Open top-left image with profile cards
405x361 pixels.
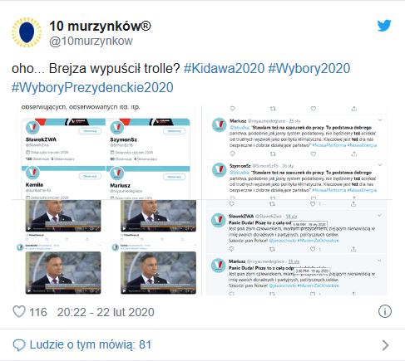[x=106, y=152]
